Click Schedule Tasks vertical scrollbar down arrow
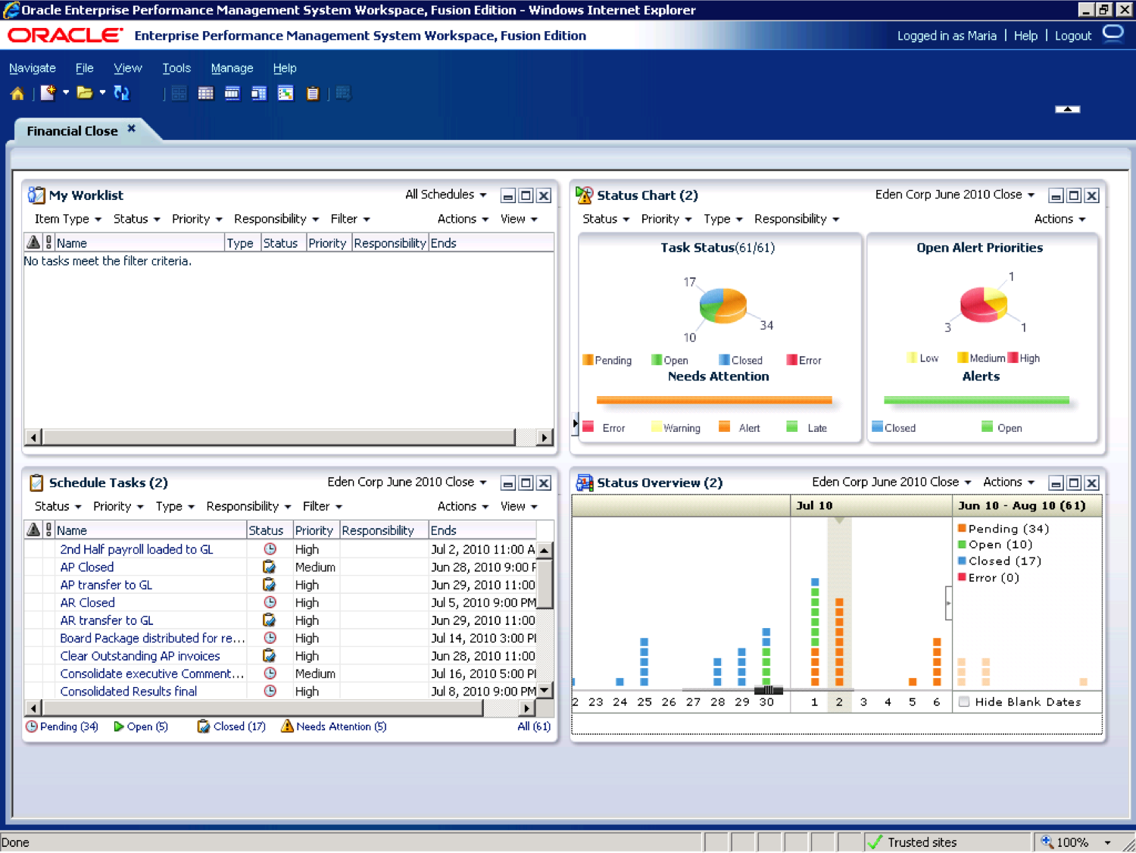This screenshot has width=1136, height=853. (545, 690)
